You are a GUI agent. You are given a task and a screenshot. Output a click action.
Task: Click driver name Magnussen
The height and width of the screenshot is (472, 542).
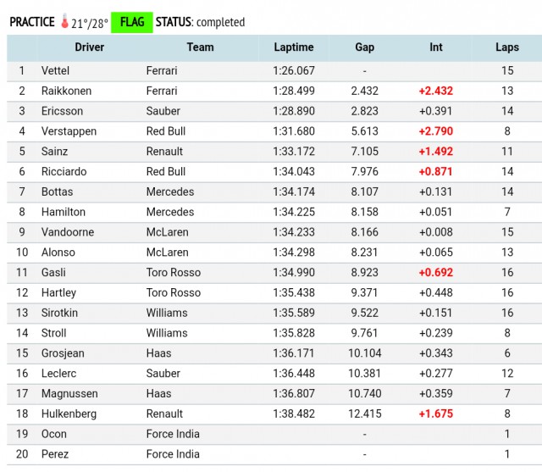tap(69, 393)
